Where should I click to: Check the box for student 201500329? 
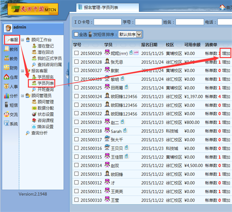click(77, 53)
